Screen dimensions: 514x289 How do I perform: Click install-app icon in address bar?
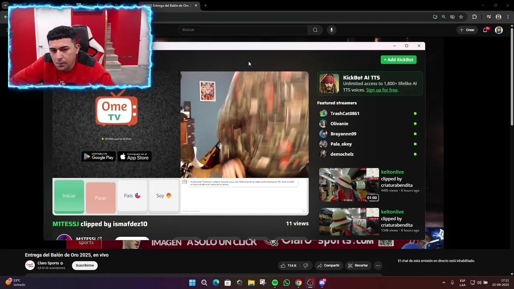pyautogui.click(x=435, y=17)
